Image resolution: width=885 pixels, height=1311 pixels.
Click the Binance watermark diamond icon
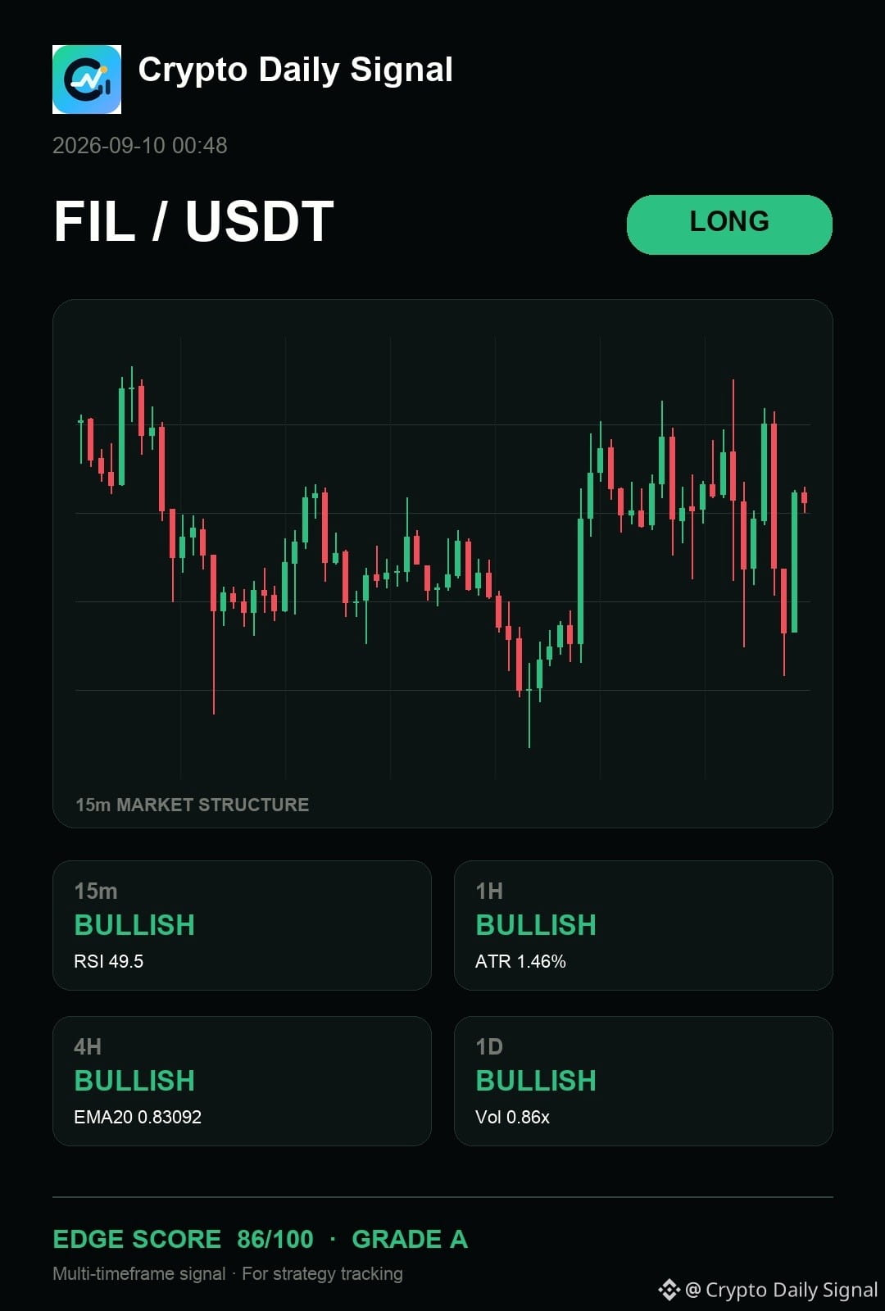pyautogui.click(x=669, y=1290)
